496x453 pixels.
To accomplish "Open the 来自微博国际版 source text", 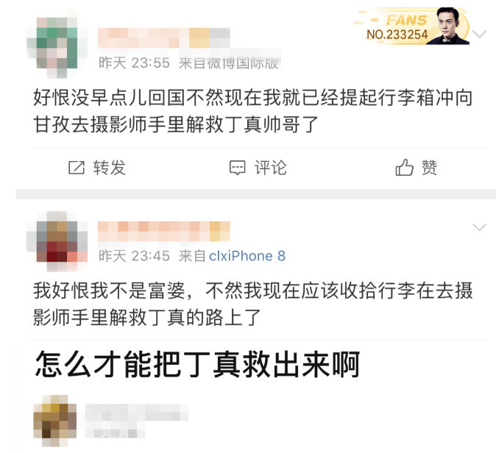I will coord(228,63).
